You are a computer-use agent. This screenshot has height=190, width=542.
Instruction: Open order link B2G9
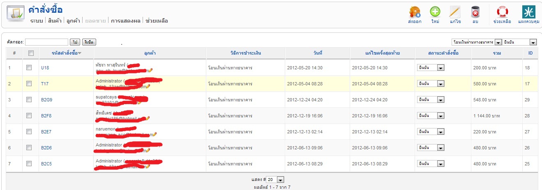click(x=46, y=100)
